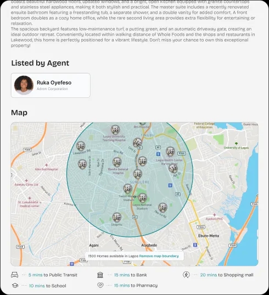Click University of Lagos tree marker
This screenshot has width=269, height=295.
(x=236, y=144)
